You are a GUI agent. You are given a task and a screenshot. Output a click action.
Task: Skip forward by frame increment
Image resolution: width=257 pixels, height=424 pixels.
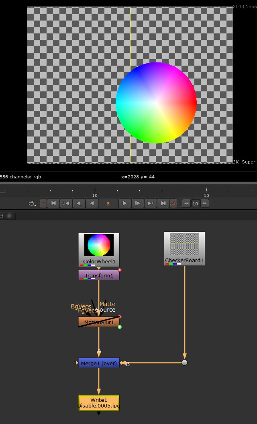tap(205, 203)
